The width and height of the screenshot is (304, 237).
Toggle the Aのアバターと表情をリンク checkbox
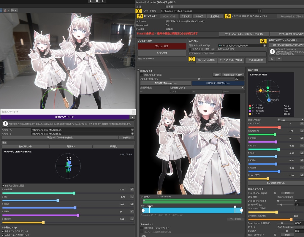pos(3,235)
